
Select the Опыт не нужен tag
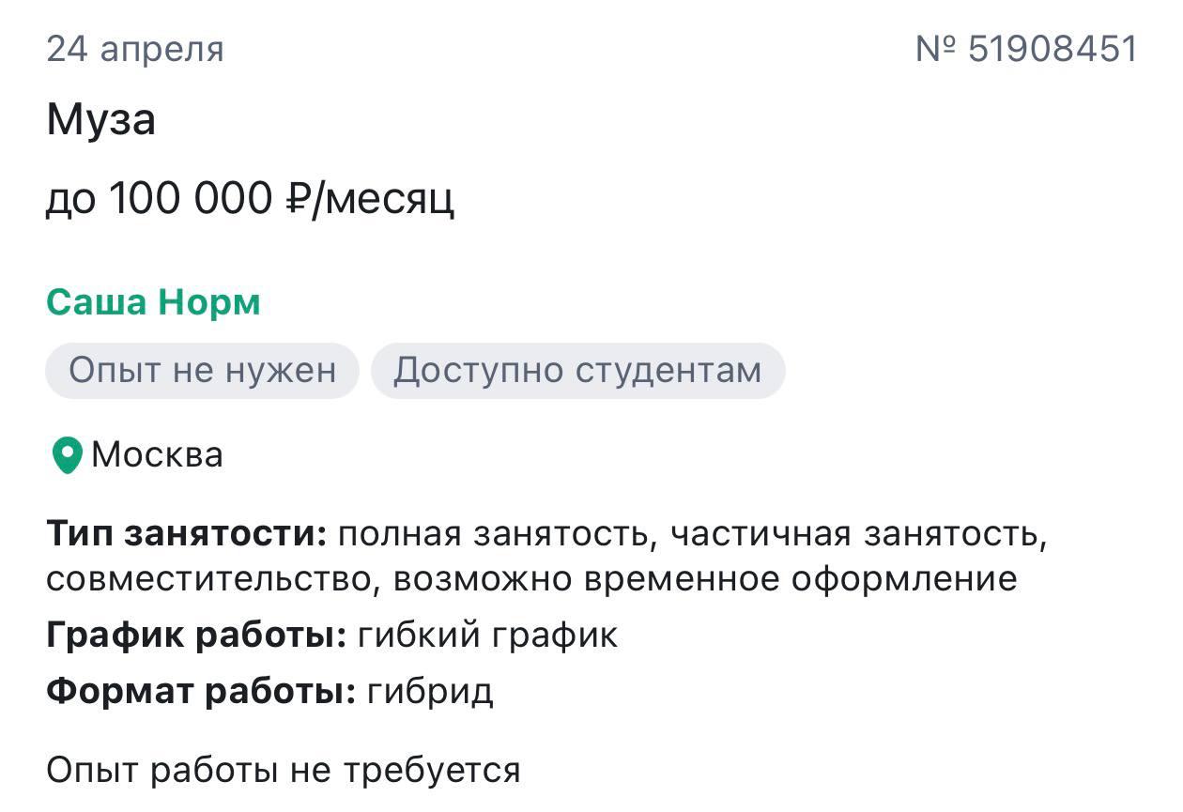click(202, 371)
